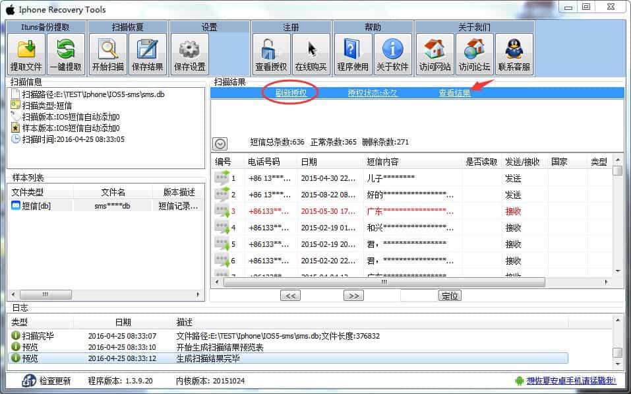Select log entry 开始生成扫描结果预览表
The image size is (631, 394).
coord(220,347)
